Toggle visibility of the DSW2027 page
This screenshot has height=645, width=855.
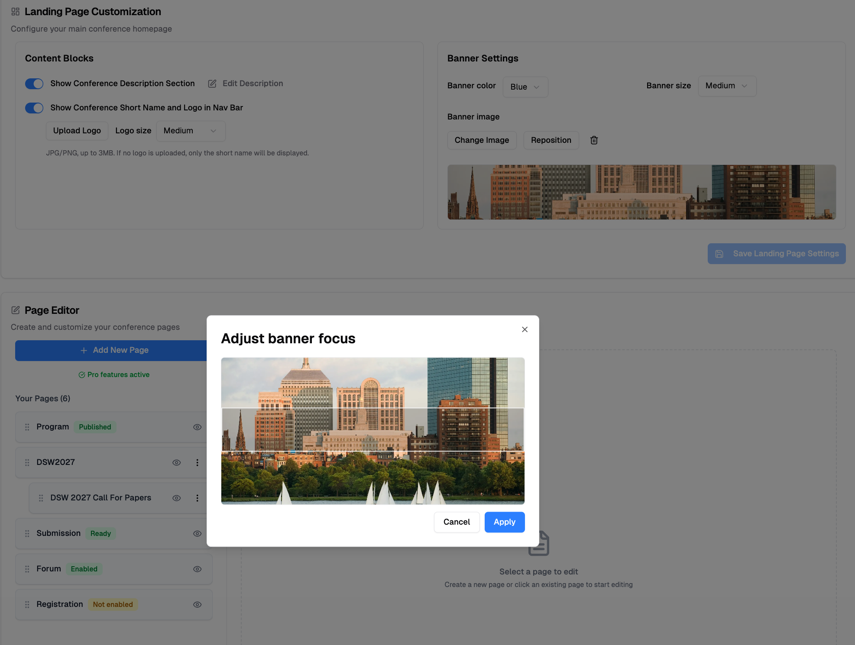pos(176,462)
